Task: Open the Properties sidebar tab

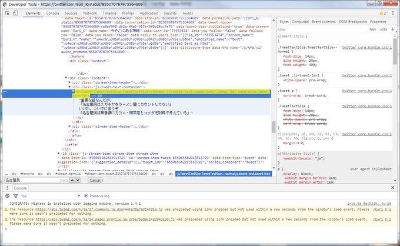Action: [x=378, y=22]
